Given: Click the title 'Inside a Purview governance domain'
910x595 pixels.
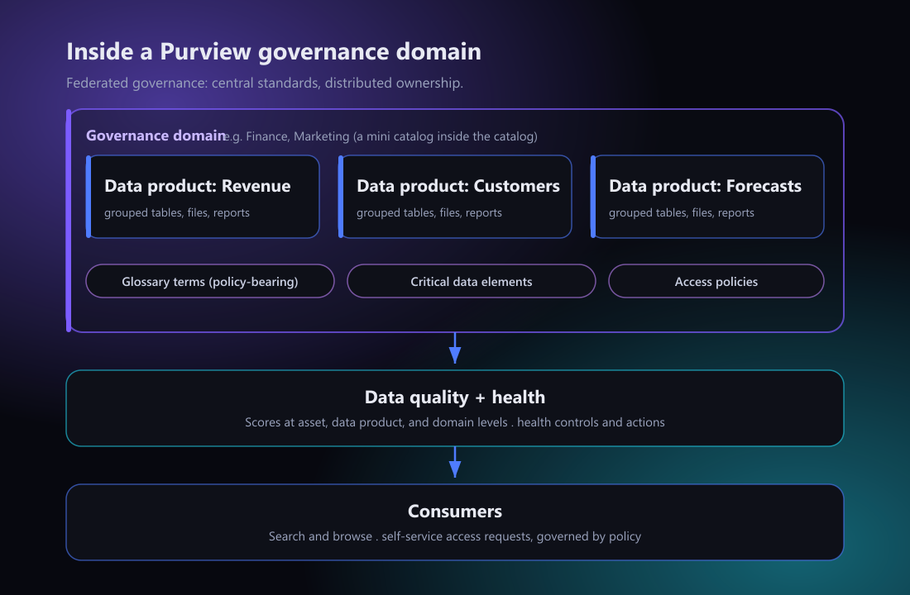Looking at the screenshot, I should [274, 51].
